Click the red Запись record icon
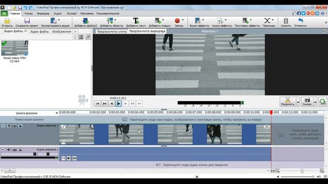328x184 pixels. (177, 20)
